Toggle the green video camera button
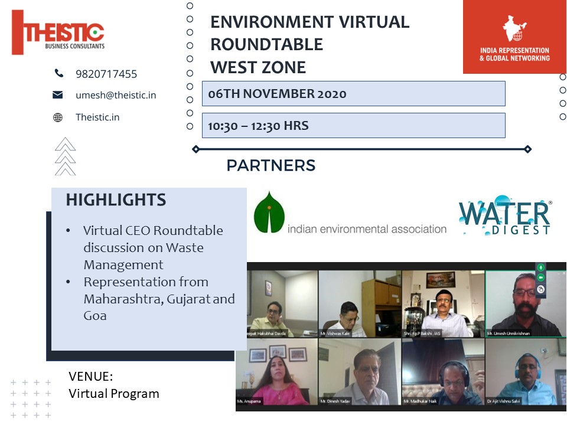567x425 pixels. click(x=540, y=278)
